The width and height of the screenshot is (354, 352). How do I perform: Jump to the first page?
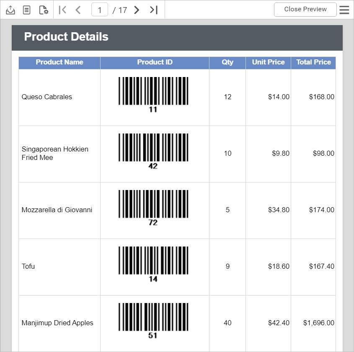coord(62,9)
